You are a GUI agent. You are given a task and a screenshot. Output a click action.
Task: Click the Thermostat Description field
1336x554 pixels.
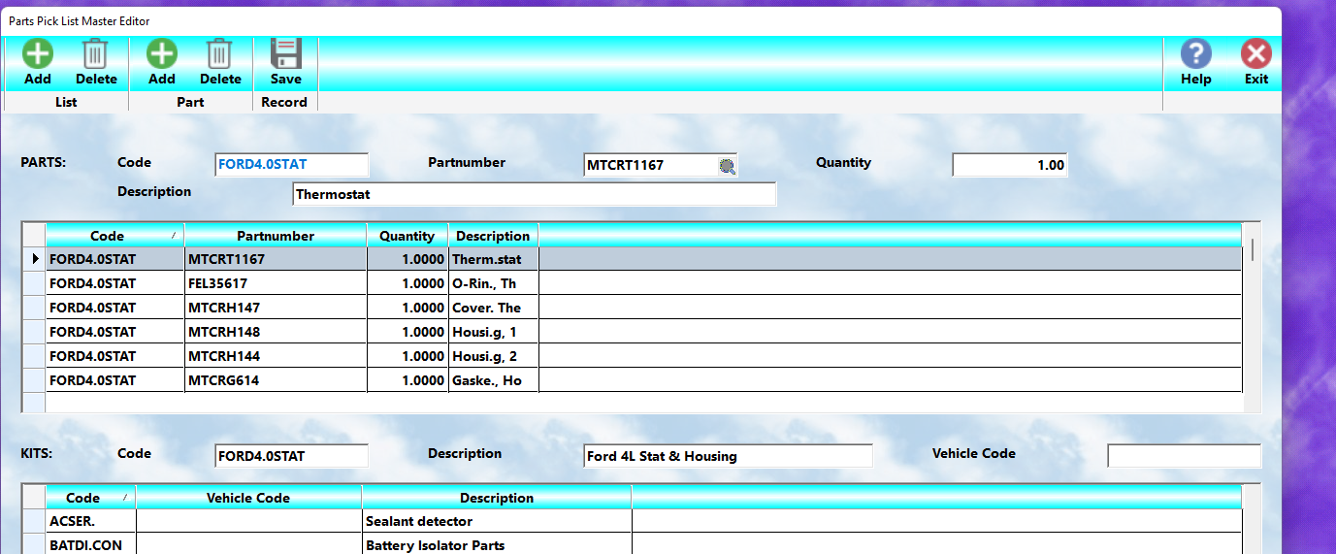pos(535,194)
